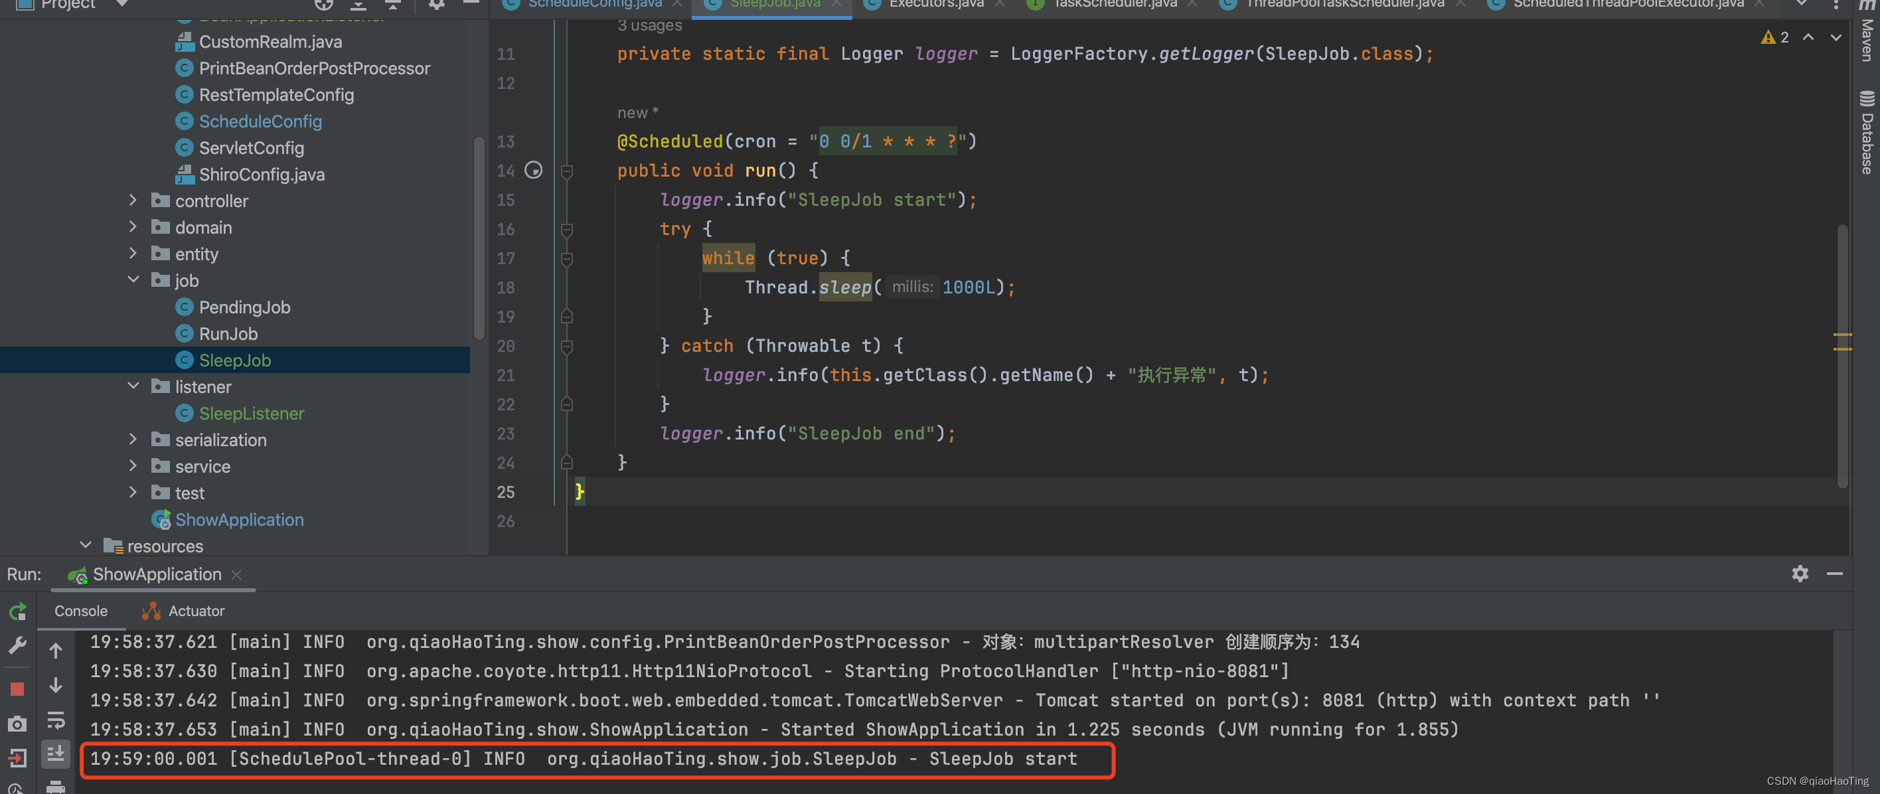Toggle soft-wrap in the console
Viewport: 1880px width, 794px height.
point(56,720)
